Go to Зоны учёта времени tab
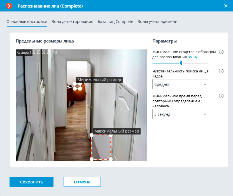This screenshot has width=233, height=196. [157, 22]
